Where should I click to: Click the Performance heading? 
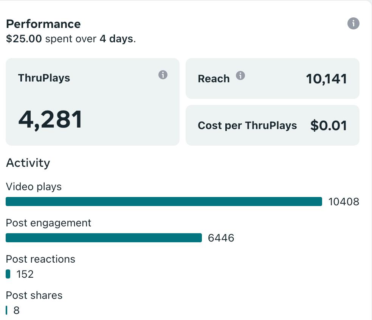(43, 24)
